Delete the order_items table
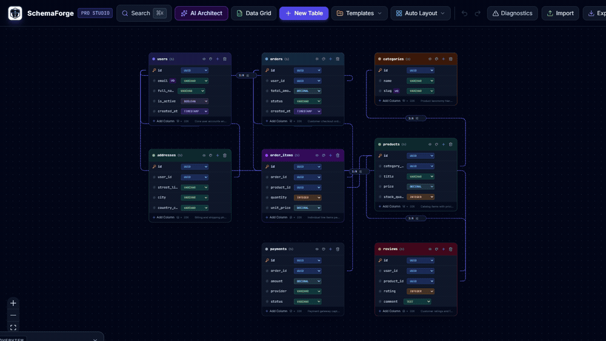The height and width of the screenshot is (341, 606). coord(338,155)
